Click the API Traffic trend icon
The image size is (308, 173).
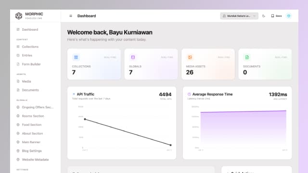[74, 94]
